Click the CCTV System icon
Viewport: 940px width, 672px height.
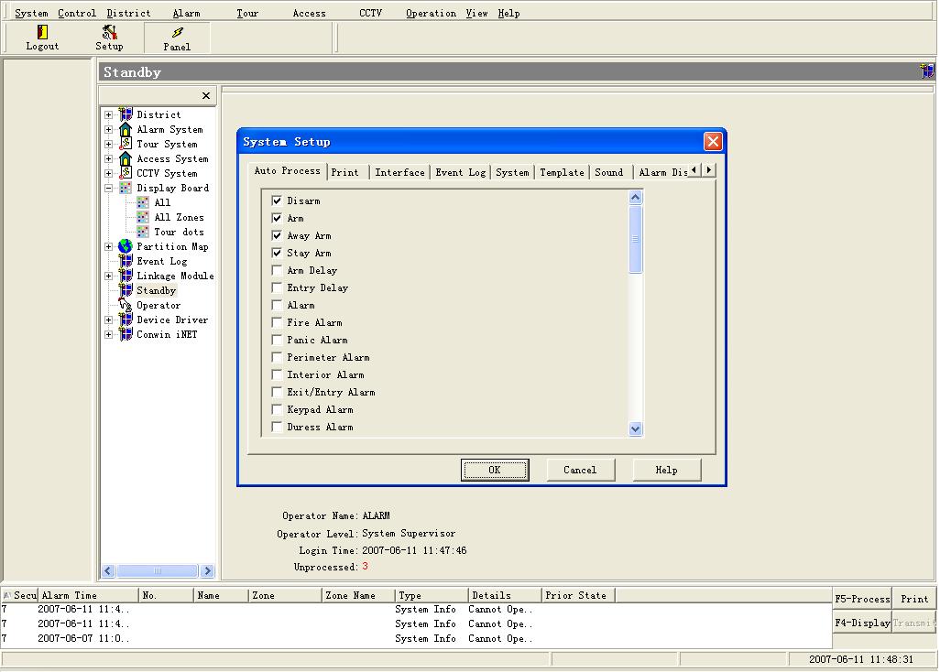coord(126,172)
